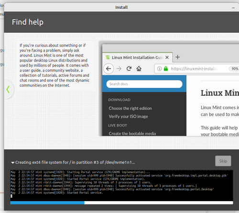This screenshot has width=239, height=213.
Task: Close the Linux Mint Installation Guide tab
Action: [167, 57]
